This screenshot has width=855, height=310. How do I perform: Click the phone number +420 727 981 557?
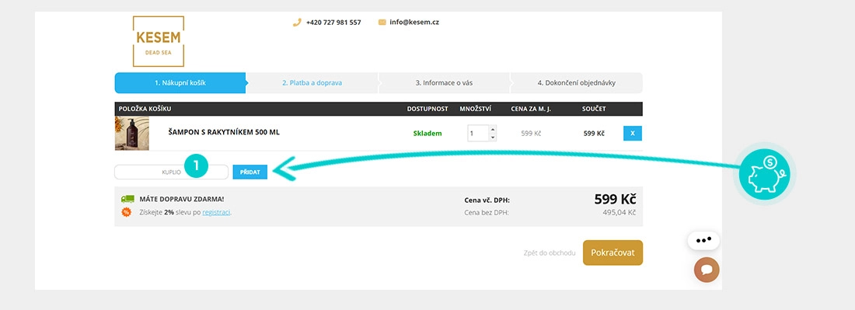(333, 23)
